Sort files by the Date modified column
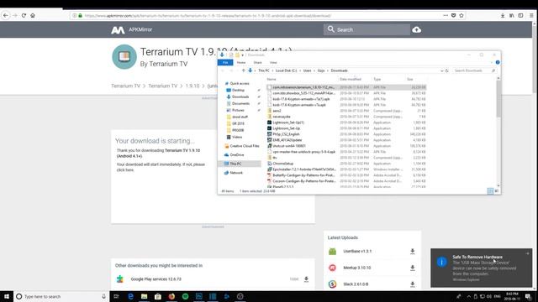 point(351,79)
